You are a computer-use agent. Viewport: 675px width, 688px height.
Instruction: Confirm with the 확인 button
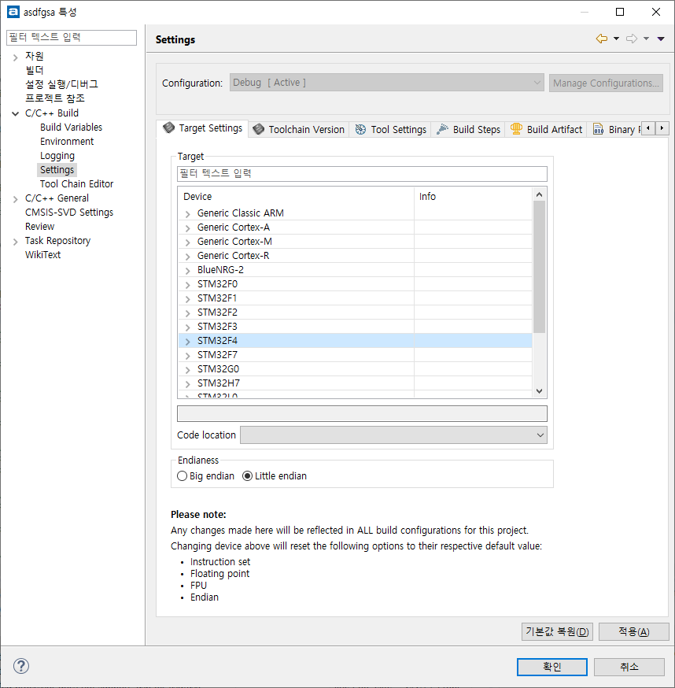pyautogui.click(x=551, y=667)
